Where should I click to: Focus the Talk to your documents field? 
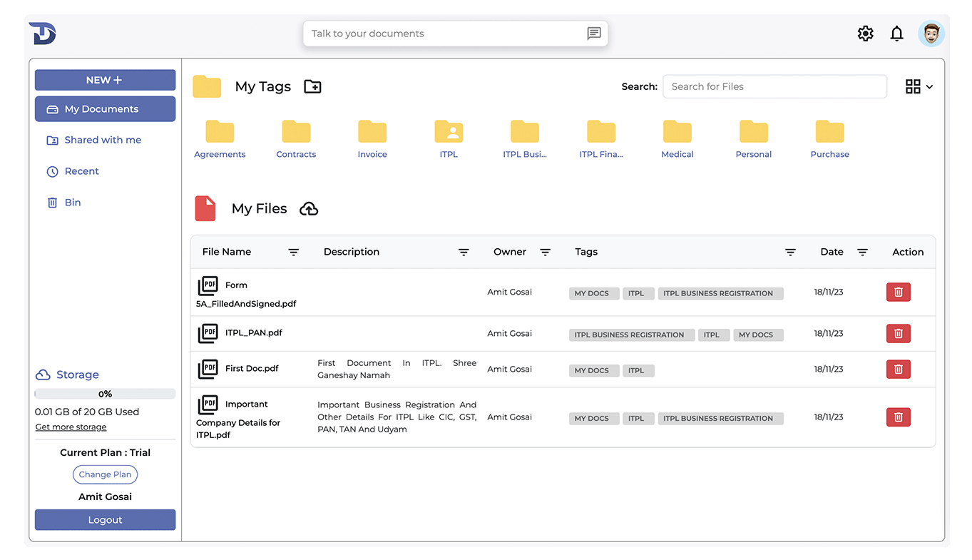pyautogui.click(x=455, y=34)
